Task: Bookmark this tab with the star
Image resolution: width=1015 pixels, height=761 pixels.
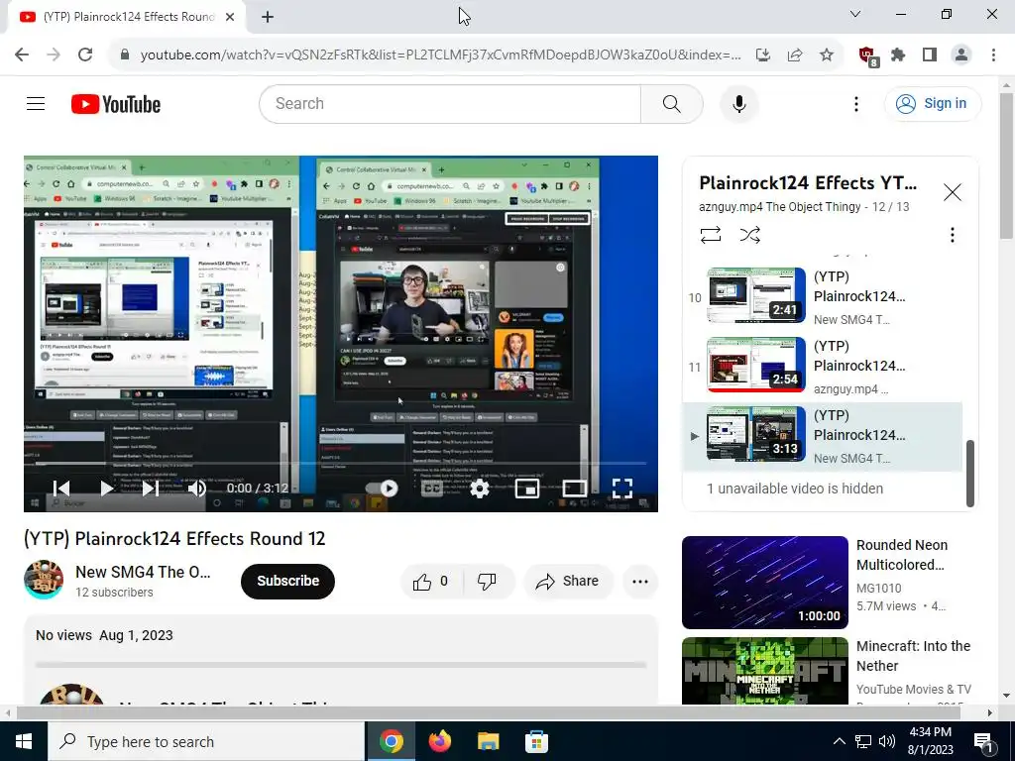Action: pyautogui.click(x=827, y=55)
